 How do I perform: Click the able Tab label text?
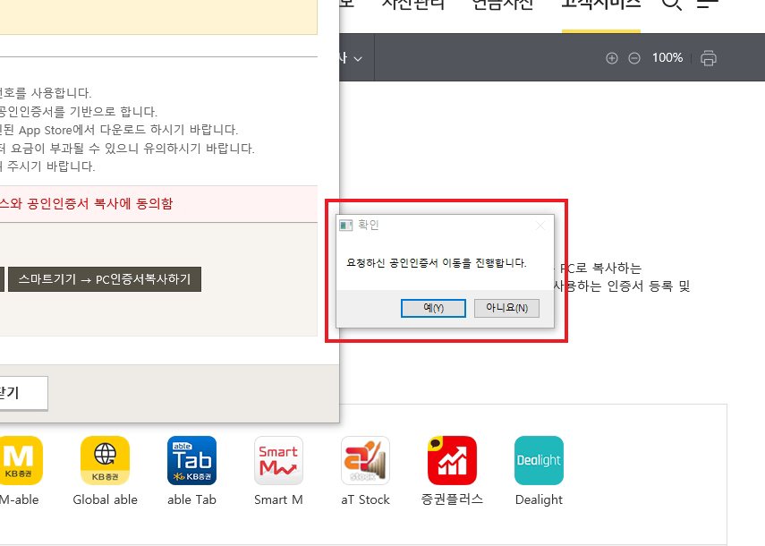point(191,499)
